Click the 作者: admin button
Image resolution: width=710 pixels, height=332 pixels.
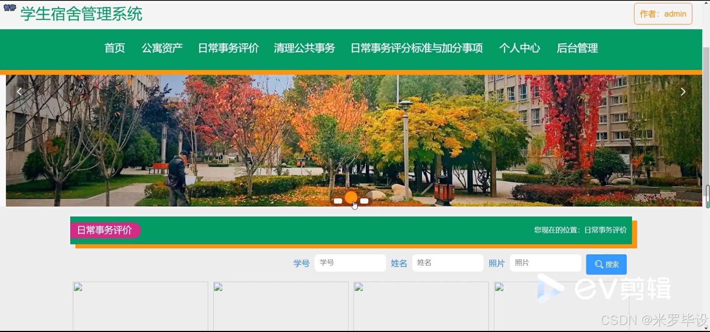663,14
